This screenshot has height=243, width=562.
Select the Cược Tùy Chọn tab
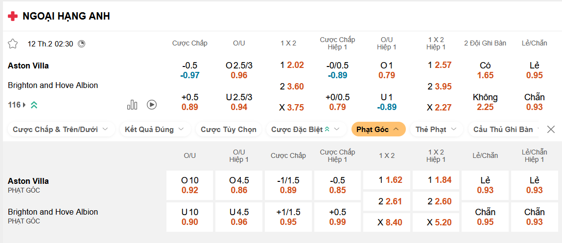(228, 130)
